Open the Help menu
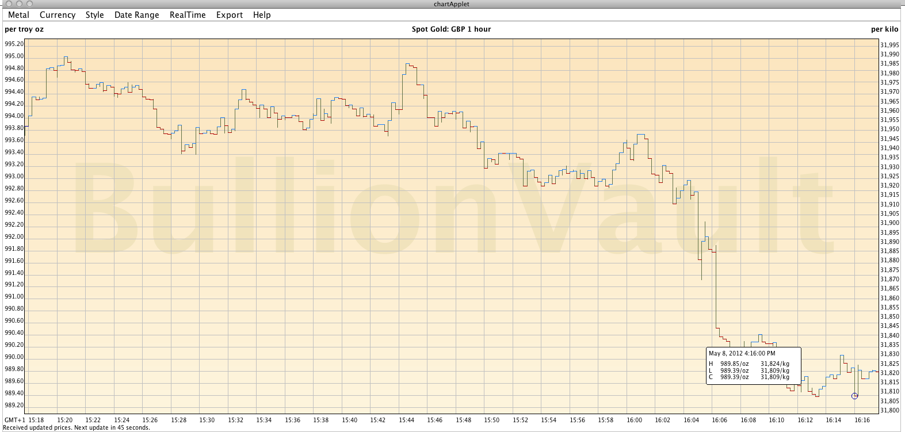This screenshot has width=905, height=432. (x=262, y=15)
